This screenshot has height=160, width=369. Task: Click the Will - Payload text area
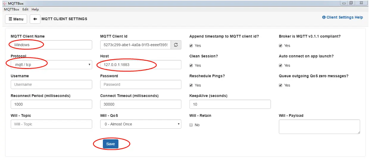(x=319, y=127)
